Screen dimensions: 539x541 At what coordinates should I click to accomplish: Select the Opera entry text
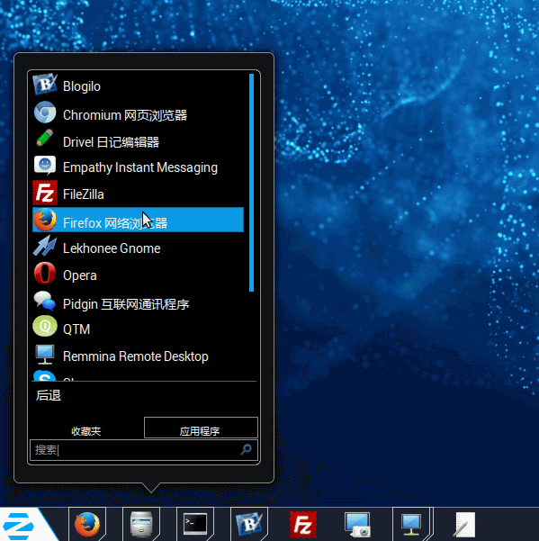[80, 275]
